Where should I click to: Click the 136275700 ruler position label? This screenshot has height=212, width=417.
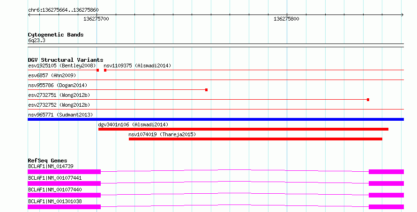click(96, 19)
